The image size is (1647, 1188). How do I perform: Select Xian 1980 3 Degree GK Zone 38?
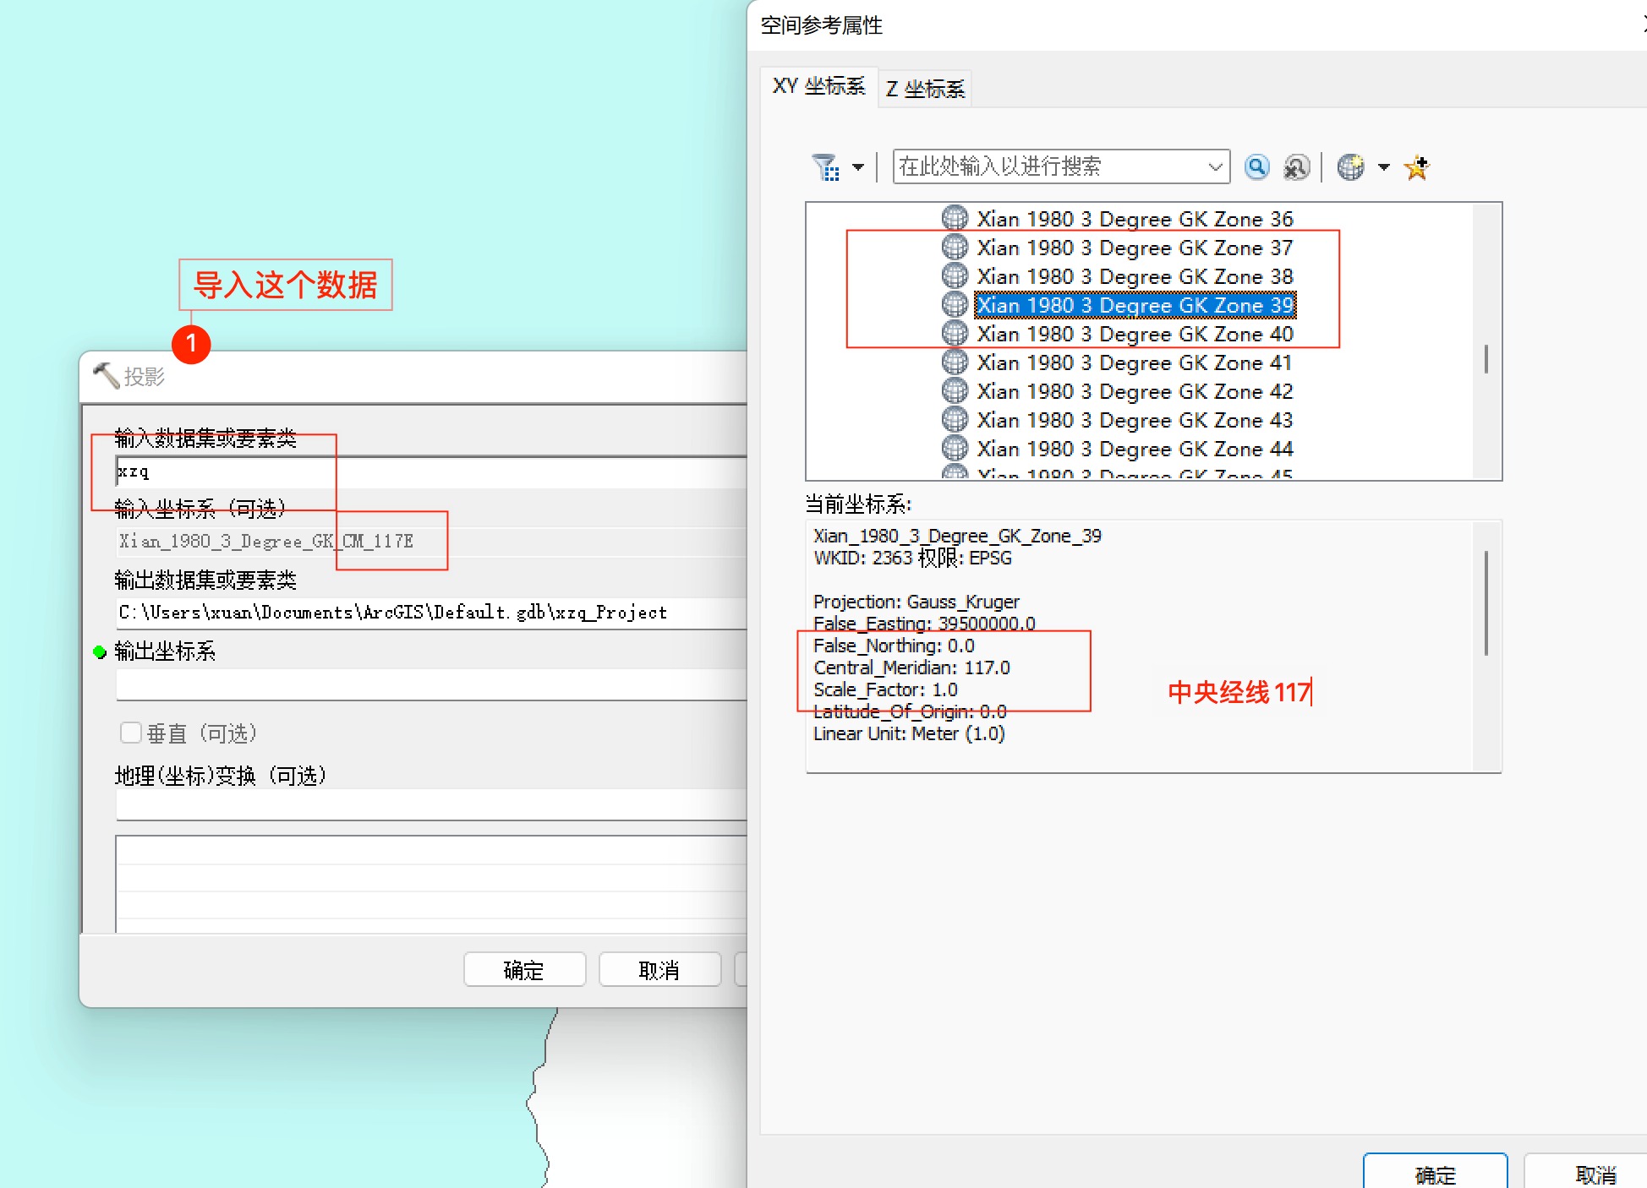(1135, 276)
